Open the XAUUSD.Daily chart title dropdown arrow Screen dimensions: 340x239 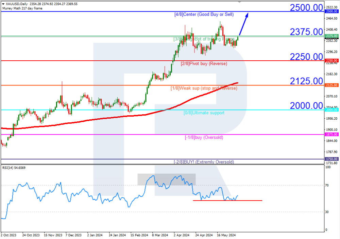3,4
